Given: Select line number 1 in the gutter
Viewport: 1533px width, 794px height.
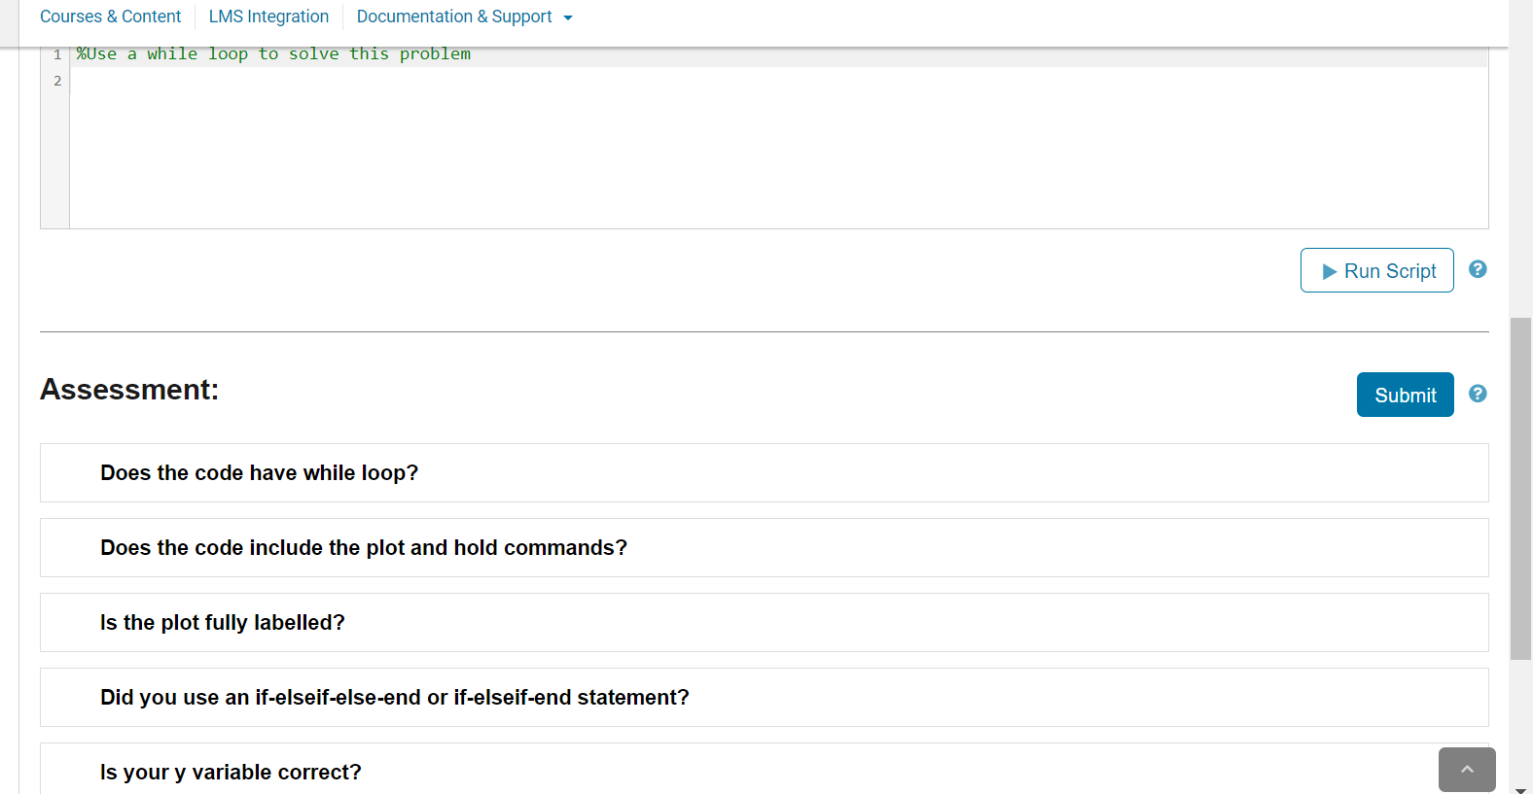Looking at the screenshot, I should tap(57, 54).
